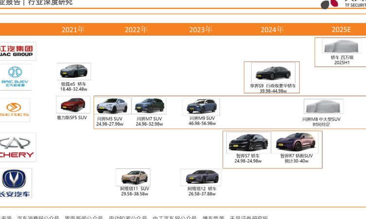366x219 pixels.
Task: Click the purple 智界R7 coupe SUV image
Action: [295, 142]
